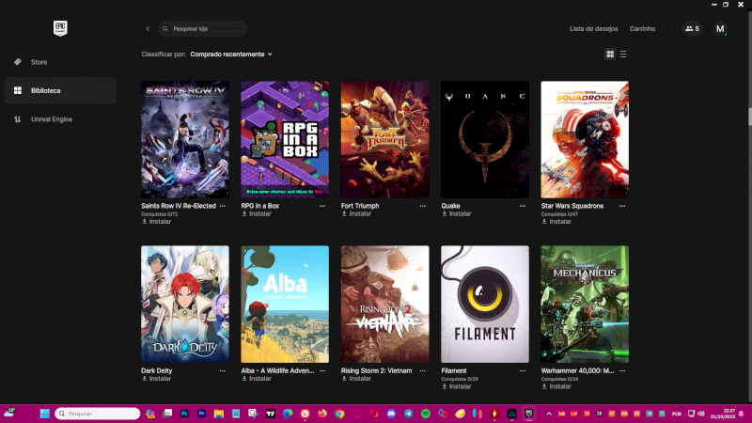
Task: Open options menu for Rising Storm 2
Action: 422,370
